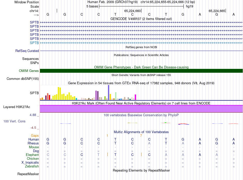Screen dimensions: 243x180
Task: Click the X_tropicalis alignment row label
Action: pyautogui.click(x=30, y=163)
